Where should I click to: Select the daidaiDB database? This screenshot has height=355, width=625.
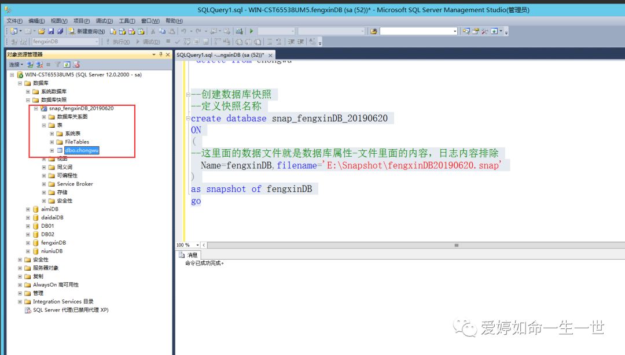(52, 217)
